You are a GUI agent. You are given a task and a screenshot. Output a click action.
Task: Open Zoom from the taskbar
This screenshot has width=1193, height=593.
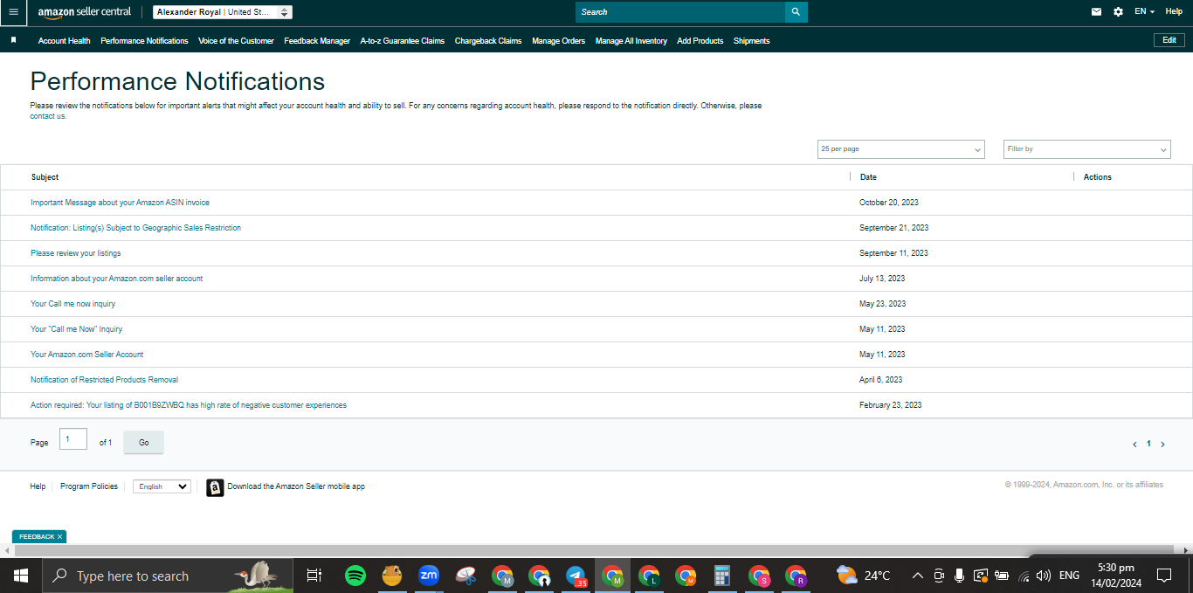[x=428, y=576]
